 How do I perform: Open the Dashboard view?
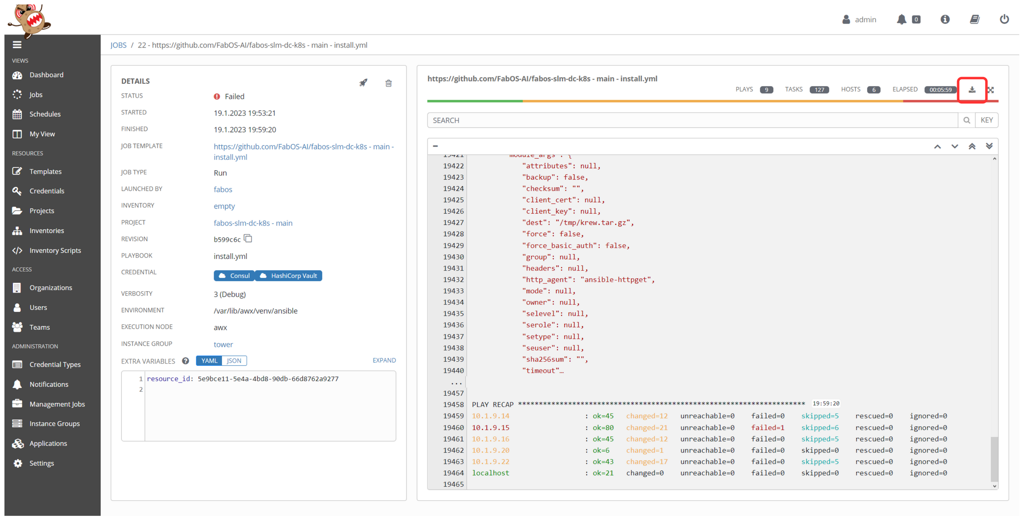pos(46,75)
